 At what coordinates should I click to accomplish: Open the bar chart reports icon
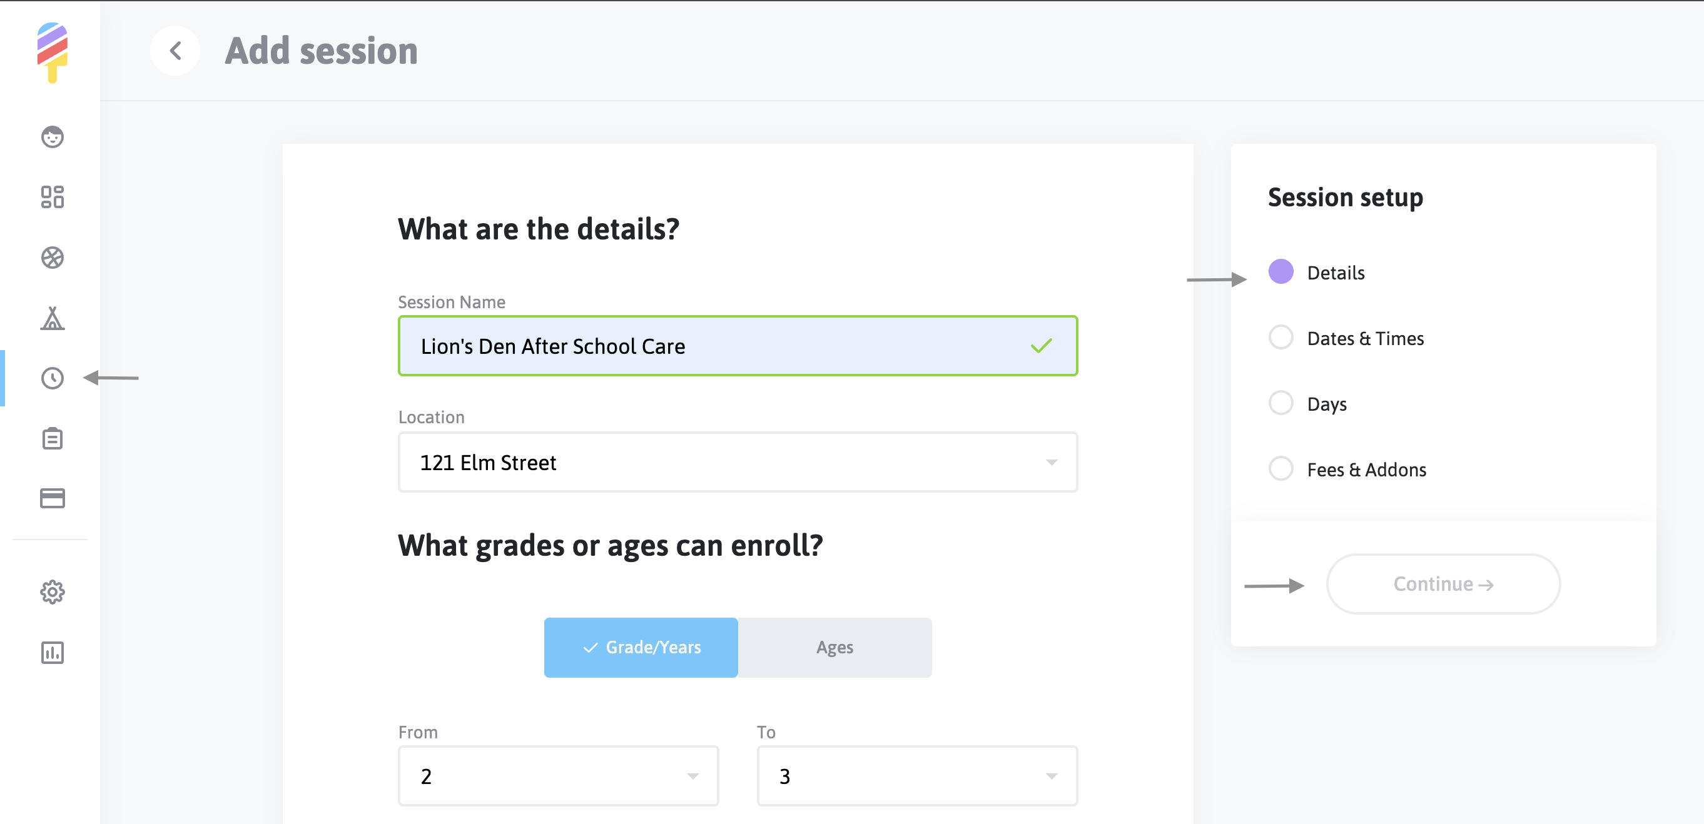53,653
